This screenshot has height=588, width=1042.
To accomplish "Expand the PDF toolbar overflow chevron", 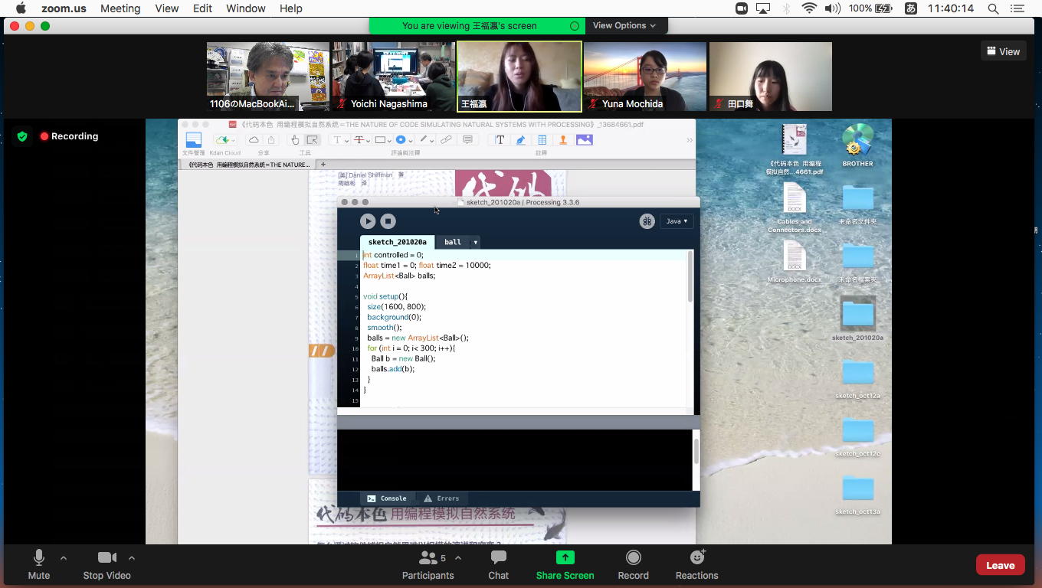I will click(x=690, y=140).
